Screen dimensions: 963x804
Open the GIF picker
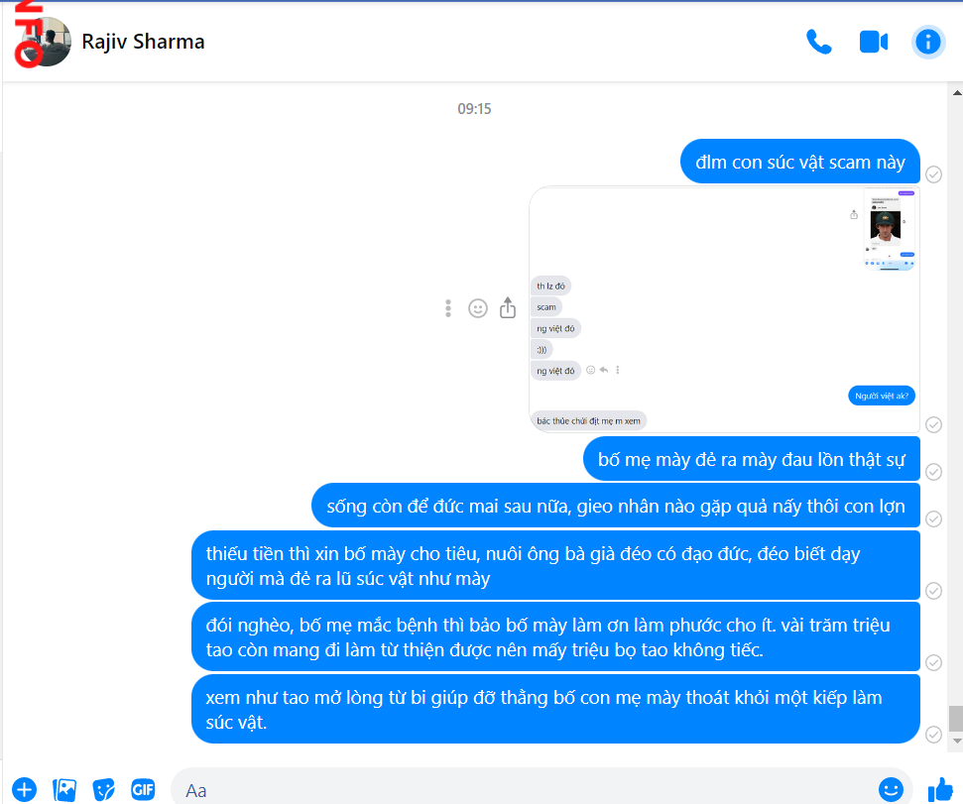[x=143, y=789]
